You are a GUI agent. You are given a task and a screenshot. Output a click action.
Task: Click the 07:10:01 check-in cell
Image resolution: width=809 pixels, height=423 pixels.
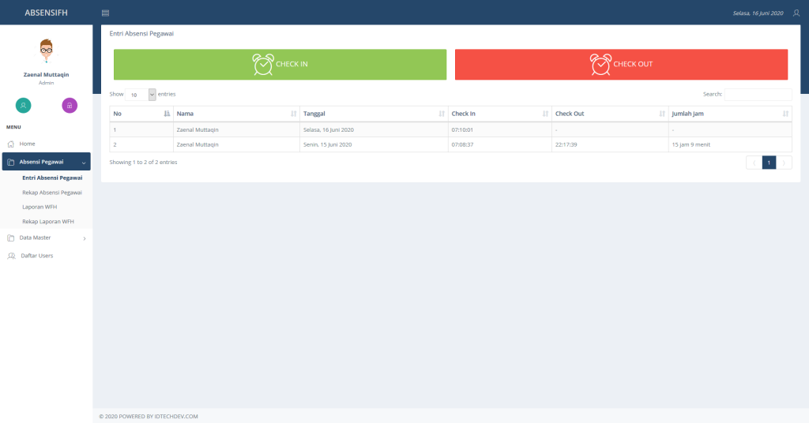point(499,130)
